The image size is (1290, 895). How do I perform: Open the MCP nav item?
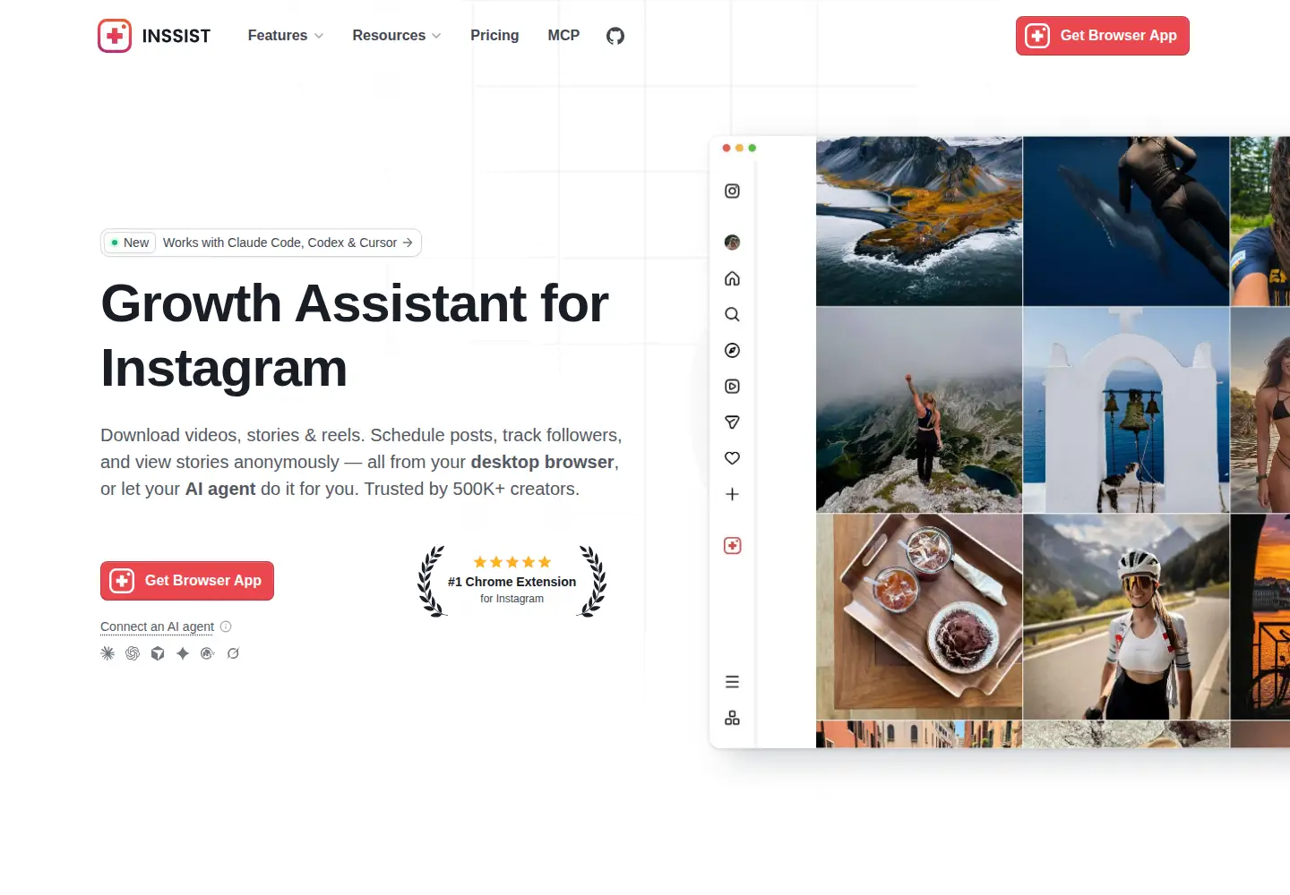pos(563,36)
